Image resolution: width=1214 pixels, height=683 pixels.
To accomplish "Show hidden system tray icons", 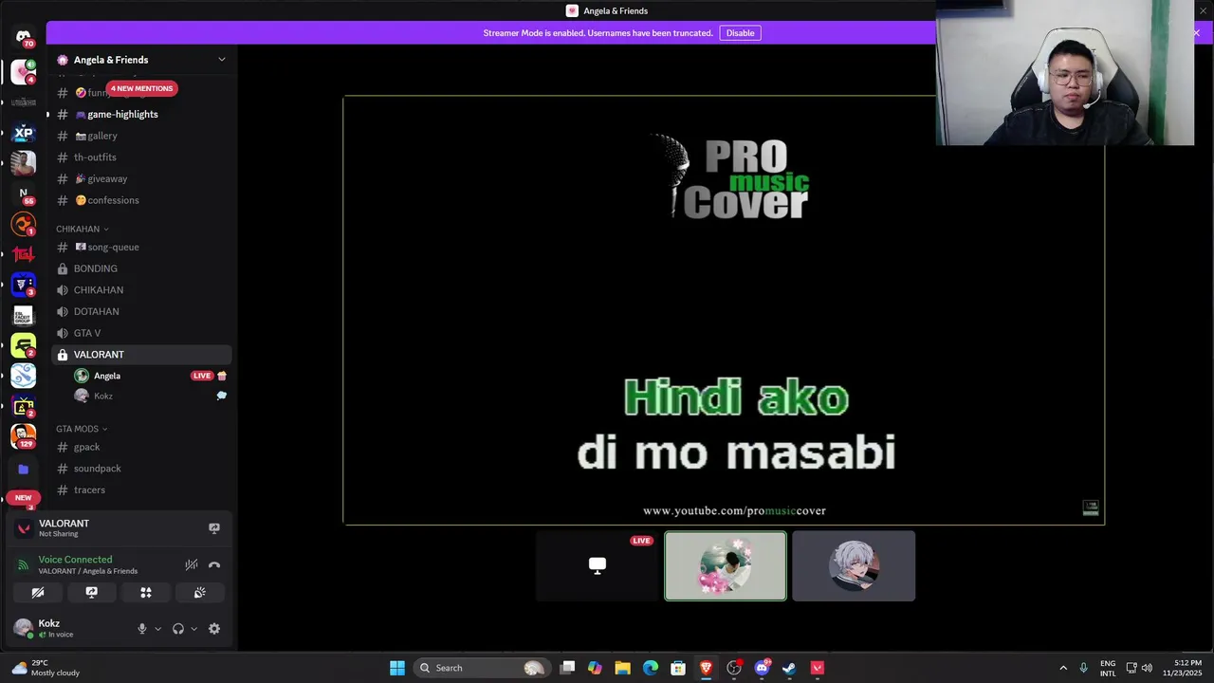I will (x=1063, y=668).
